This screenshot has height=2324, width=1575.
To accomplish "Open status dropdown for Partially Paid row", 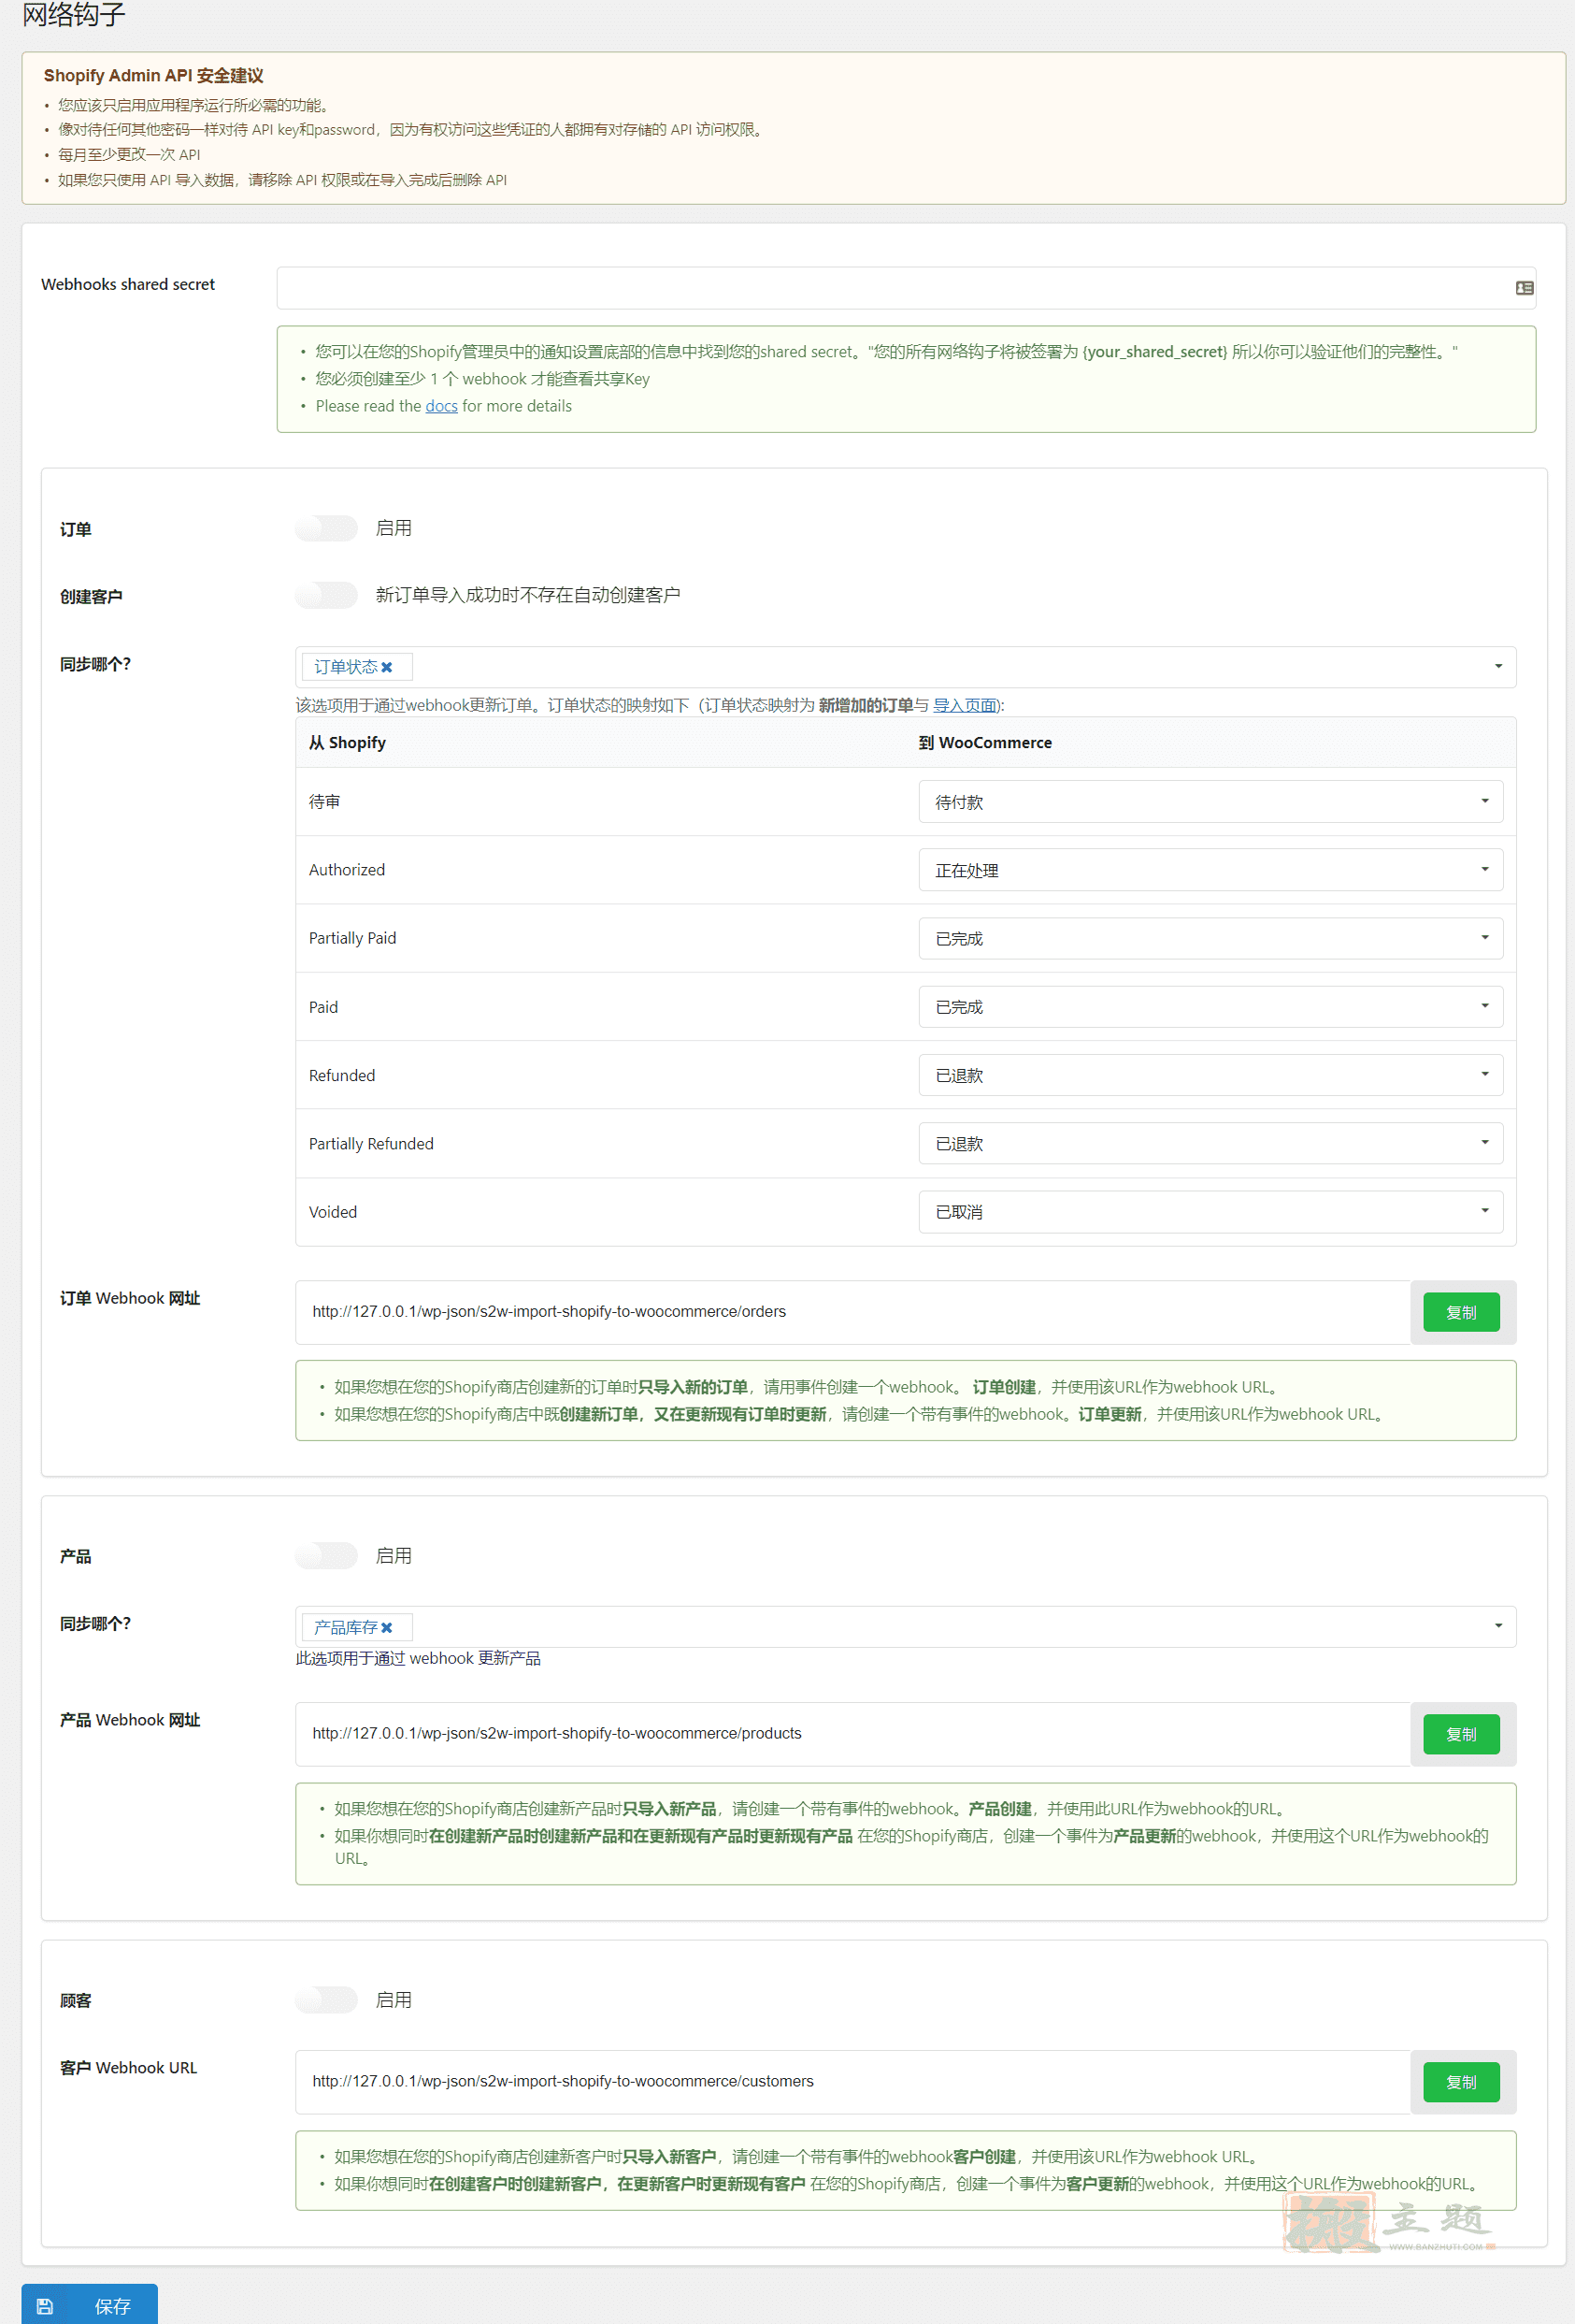I will coord(1210,938).
